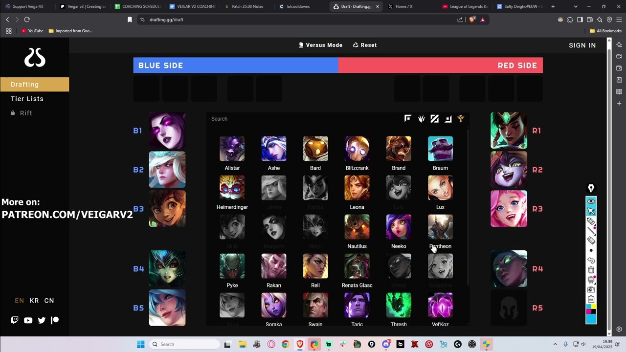Pick the Alistar champion
Image resolution: width=626 pixels, height=352 pixels.
click(x=232, y=149)
